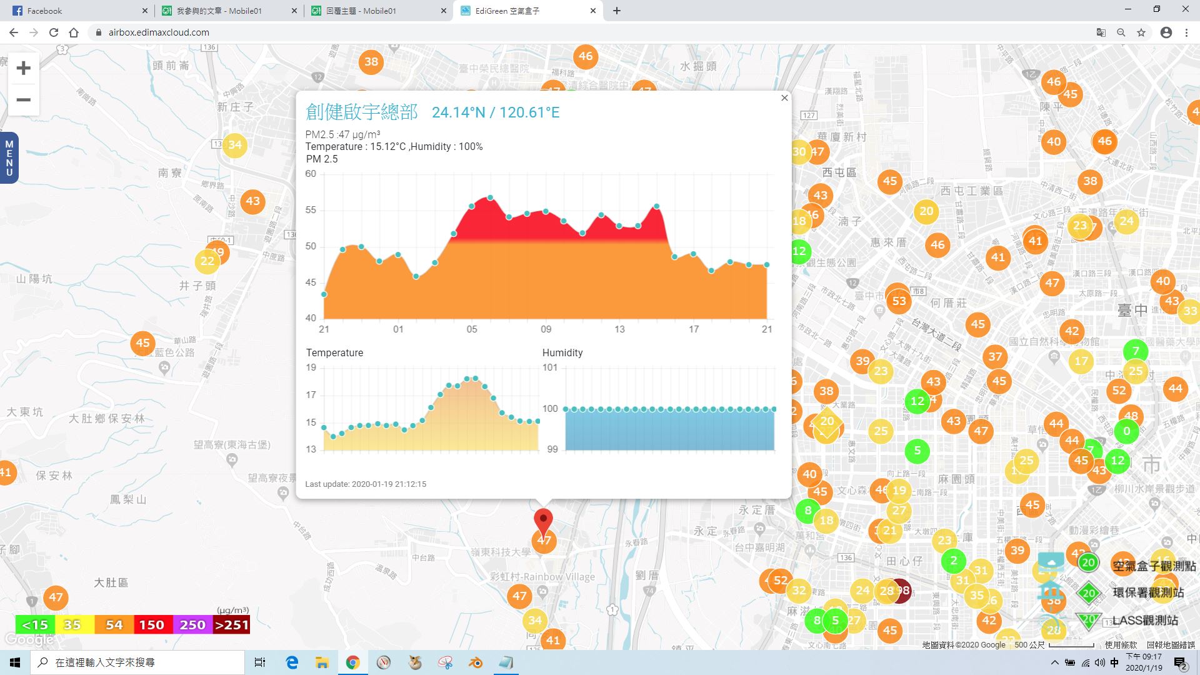Open the page zoom magnifier icon

tap(1121, 32)
